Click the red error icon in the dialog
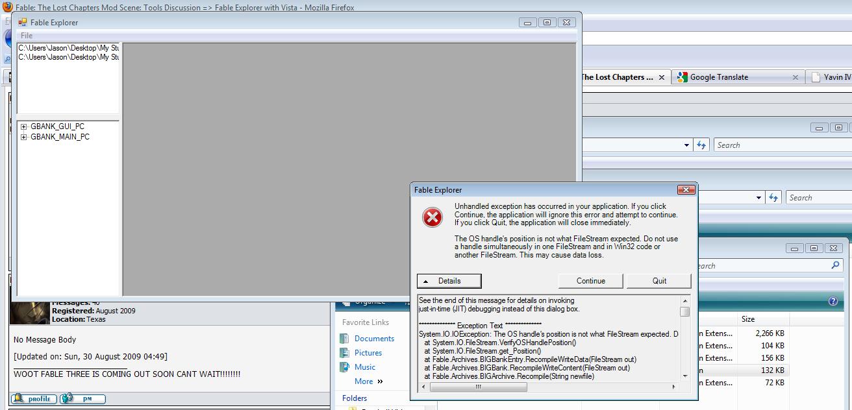The image size is (852, 410). (x=432, y=218)
